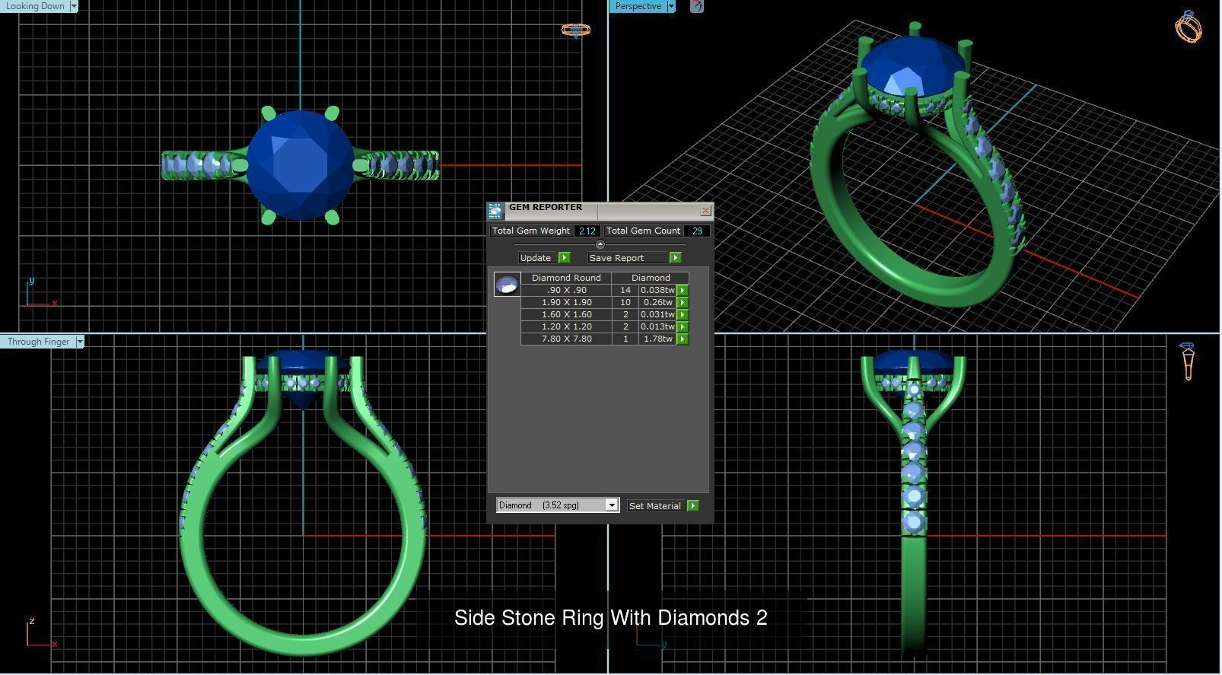This screenshot has height=675, width=1222.
Task: Click the Total Gem Weight value 2.12
Action: [587, 231]
